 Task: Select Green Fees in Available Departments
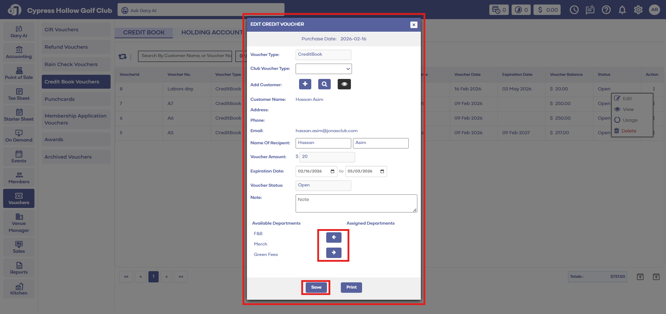click(266, 255)
